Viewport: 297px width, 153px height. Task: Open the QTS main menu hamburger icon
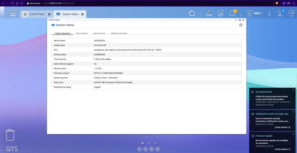point(13,13)
